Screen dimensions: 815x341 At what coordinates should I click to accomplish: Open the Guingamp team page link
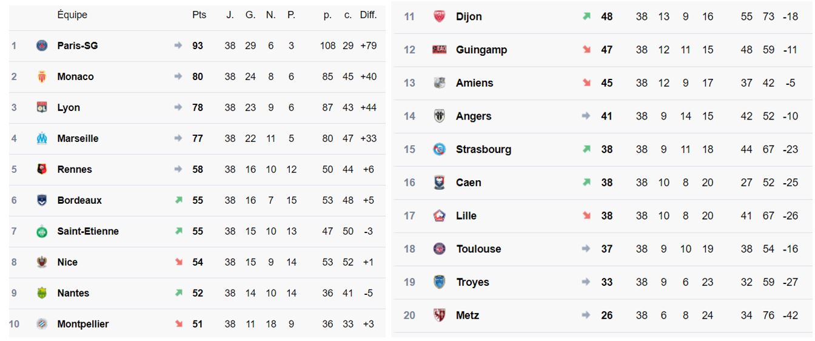[481, 50]
